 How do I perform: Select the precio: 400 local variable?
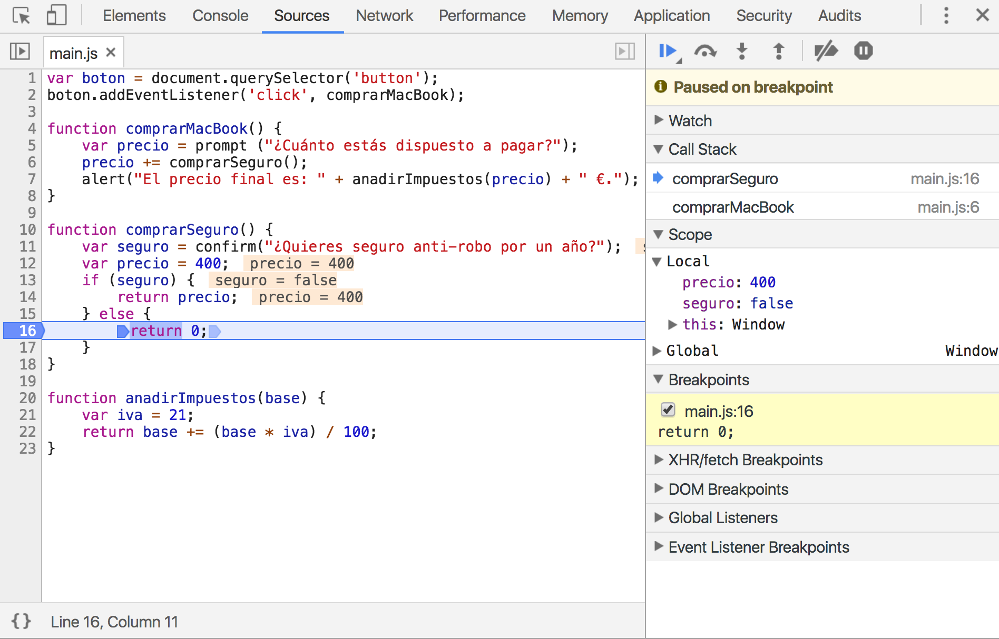pos(729,283)
